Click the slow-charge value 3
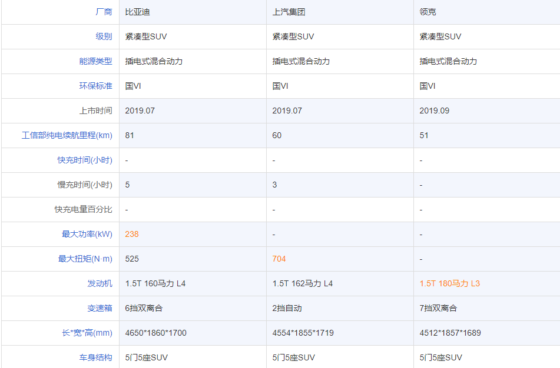This screenshot has width=560, height=368. click(x=274, y=185)
